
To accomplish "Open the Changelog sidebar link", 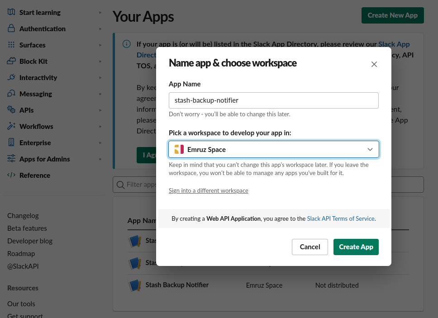I will pos(23,216).
